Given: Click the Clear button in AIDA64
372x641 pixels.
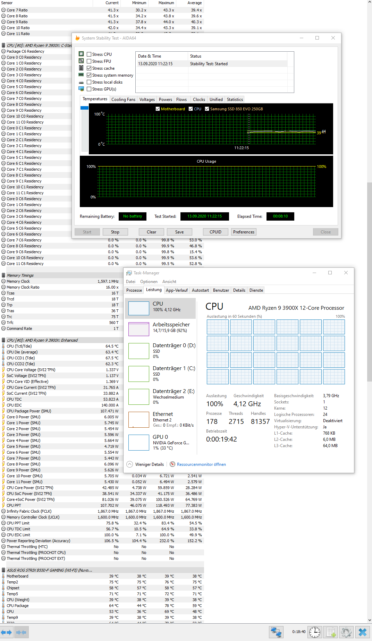Looking at the screenshot, I should (152, 232).
